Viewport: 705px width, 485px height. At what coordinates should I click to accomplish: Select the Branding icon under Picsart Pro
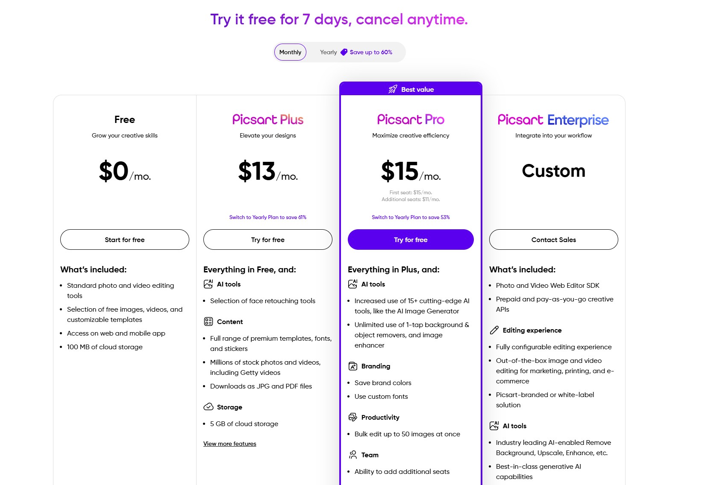[352, 366]
